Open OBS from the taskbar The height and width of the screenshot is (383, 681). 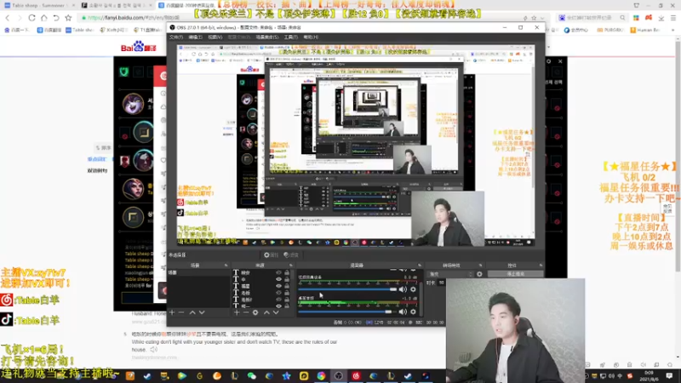[x=338, y=375]
